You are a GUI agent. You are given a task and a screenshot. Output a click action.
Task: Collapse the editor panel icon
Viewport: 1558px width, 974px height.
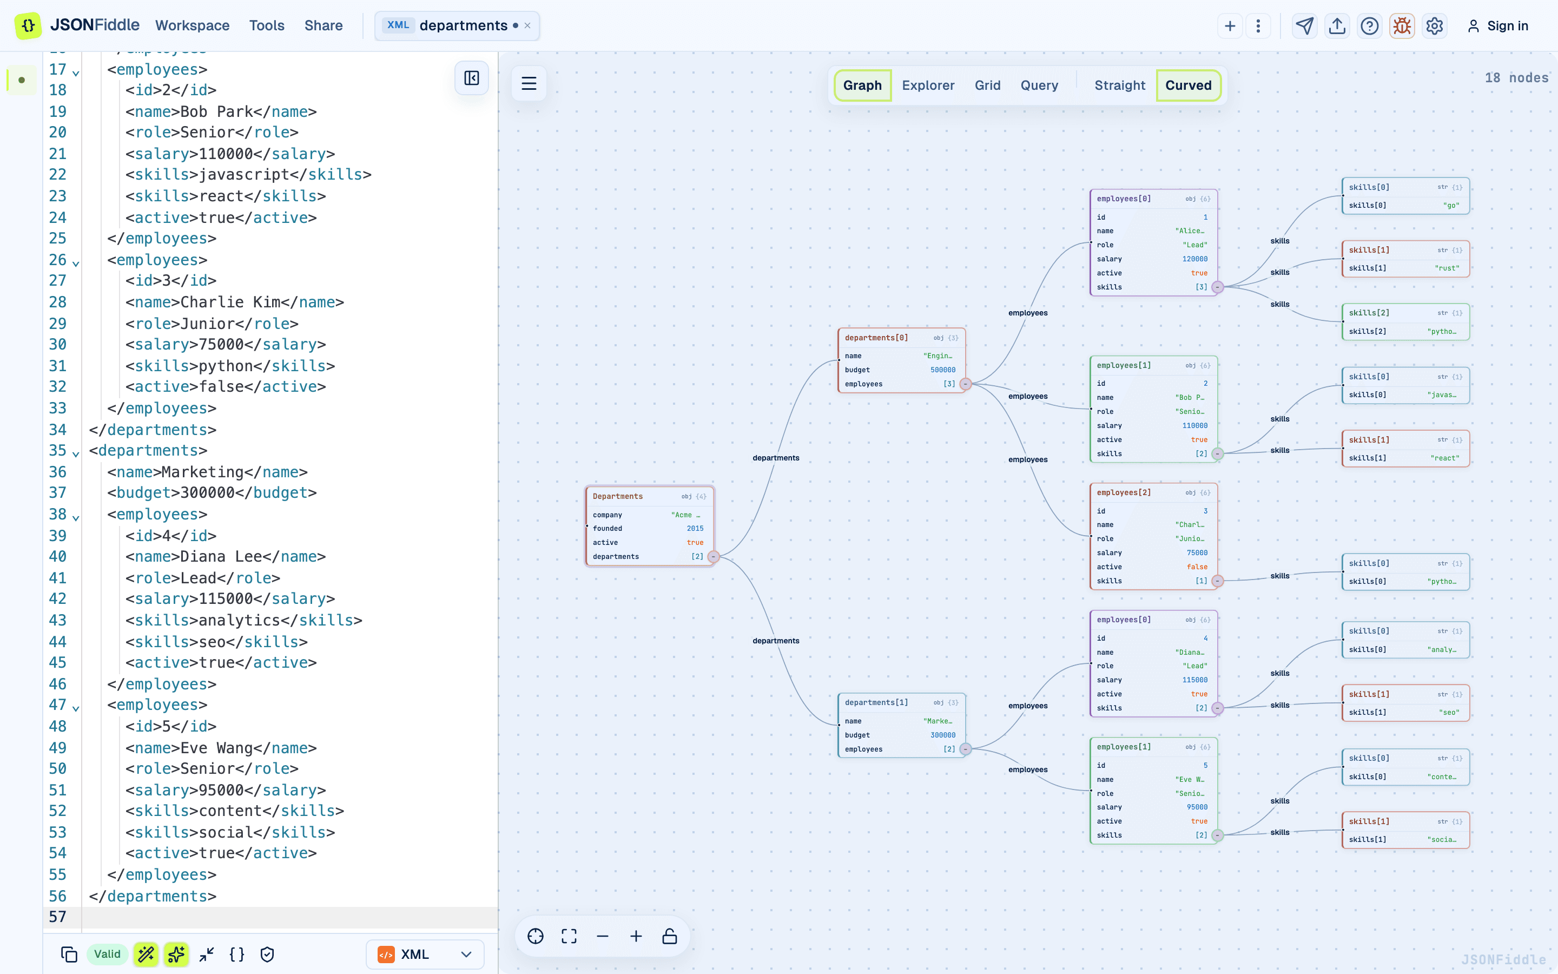tap(471, 78)
